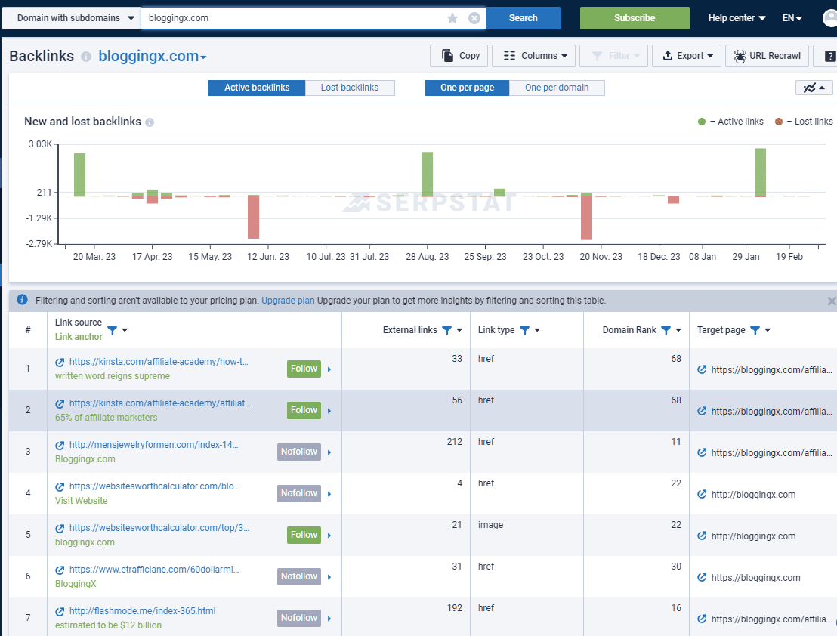Switch to Active backlinks

coord(257,88)
